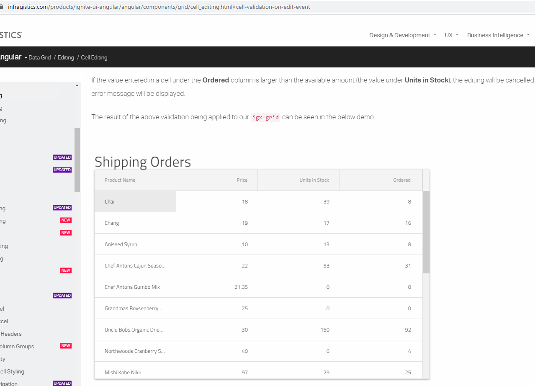Open the Design & Development menu
535x386 pixels.
point(399,35)
